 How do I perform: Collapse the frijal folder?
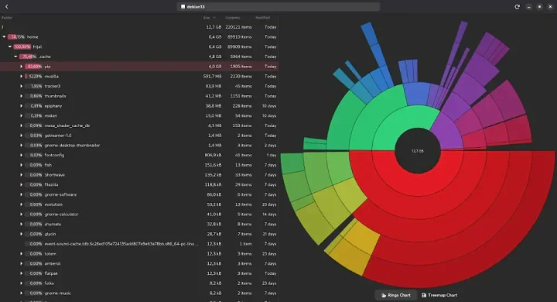pyautogui.click(x=10, y=46)
